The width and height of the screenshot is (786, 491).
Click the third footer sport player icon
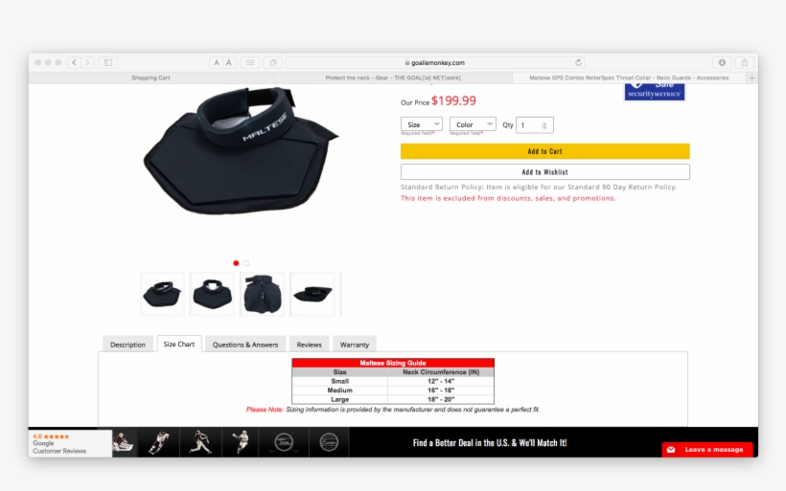pos(200,442)
